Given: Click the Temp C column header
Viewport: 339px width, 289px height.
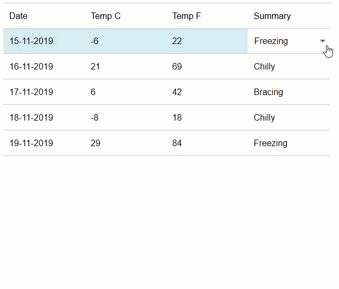Looking at the screenshot, I should coord(105,16).
